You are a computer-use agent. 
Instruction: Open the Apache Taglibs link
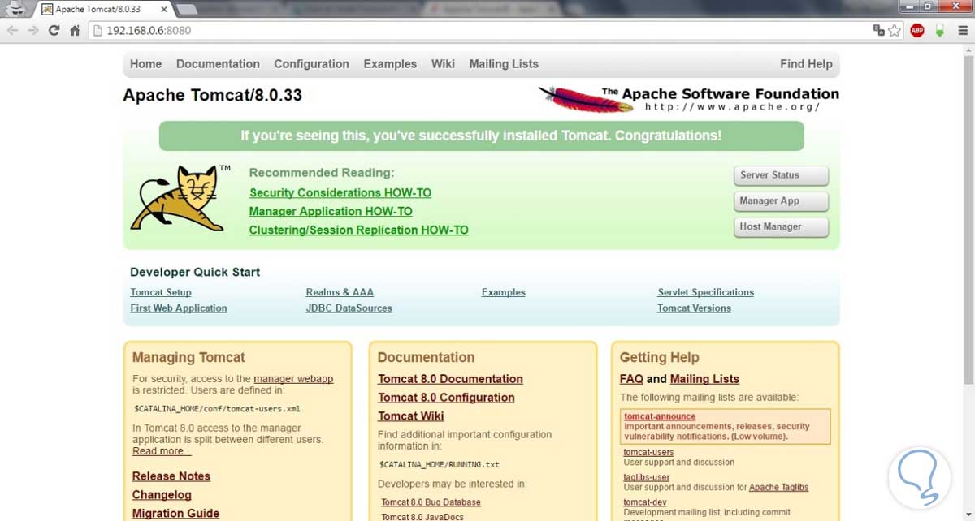(x=778, y=487)
